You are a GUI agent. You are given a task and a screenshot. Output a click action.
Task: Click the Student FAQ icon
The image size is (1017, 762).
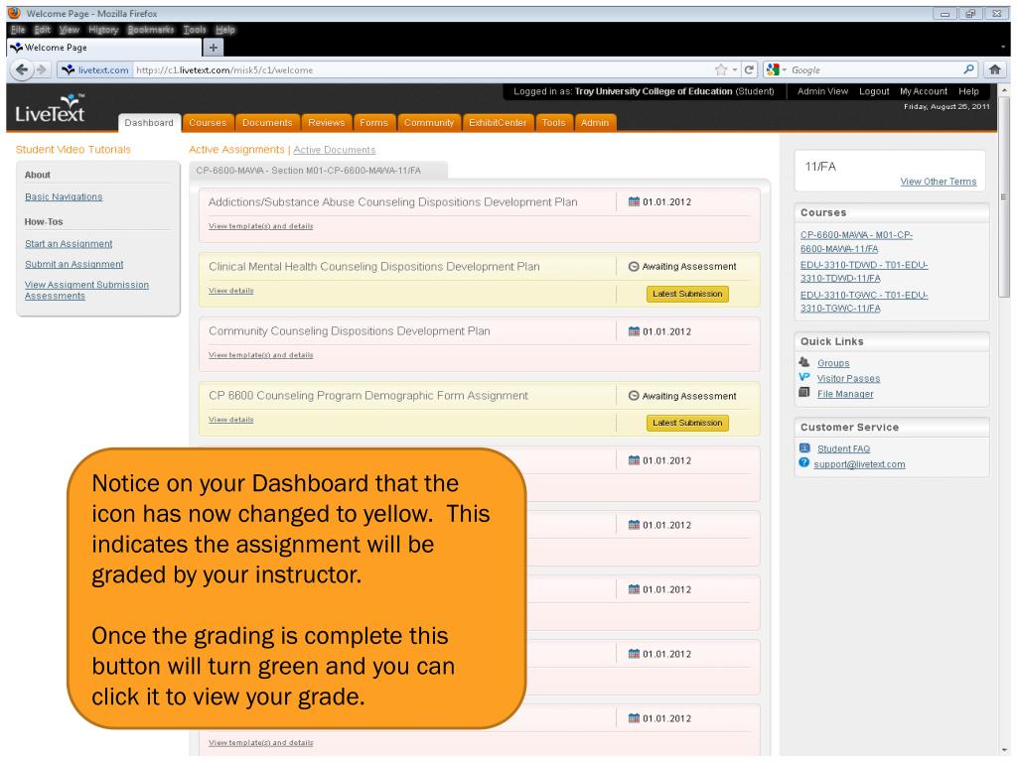coord(804,447)
